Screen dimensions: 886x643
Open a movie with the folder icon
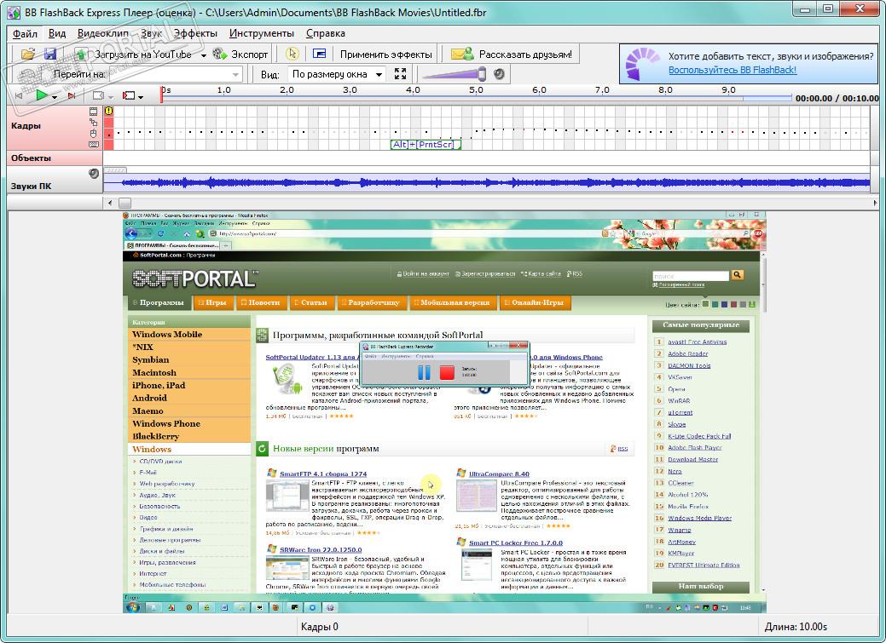pyautogui.click(x=27, y=55)
